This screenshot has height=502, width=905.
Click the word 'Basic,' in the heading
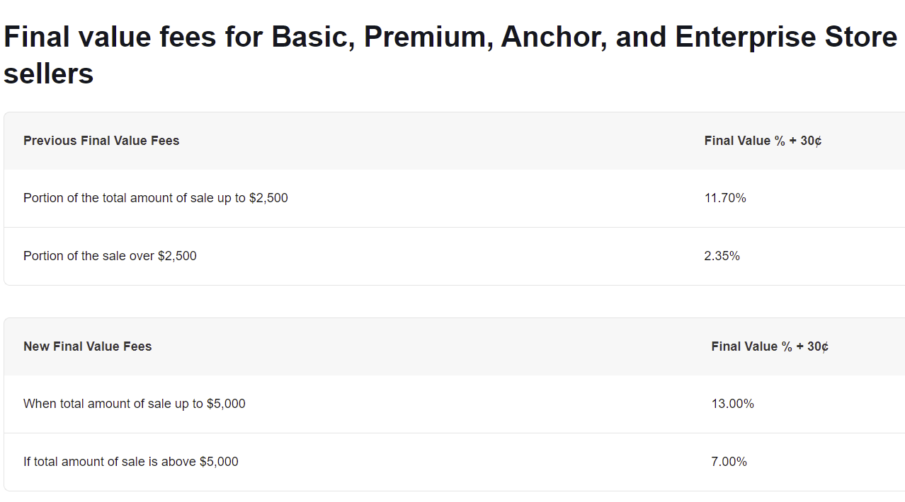coord(314,37)
